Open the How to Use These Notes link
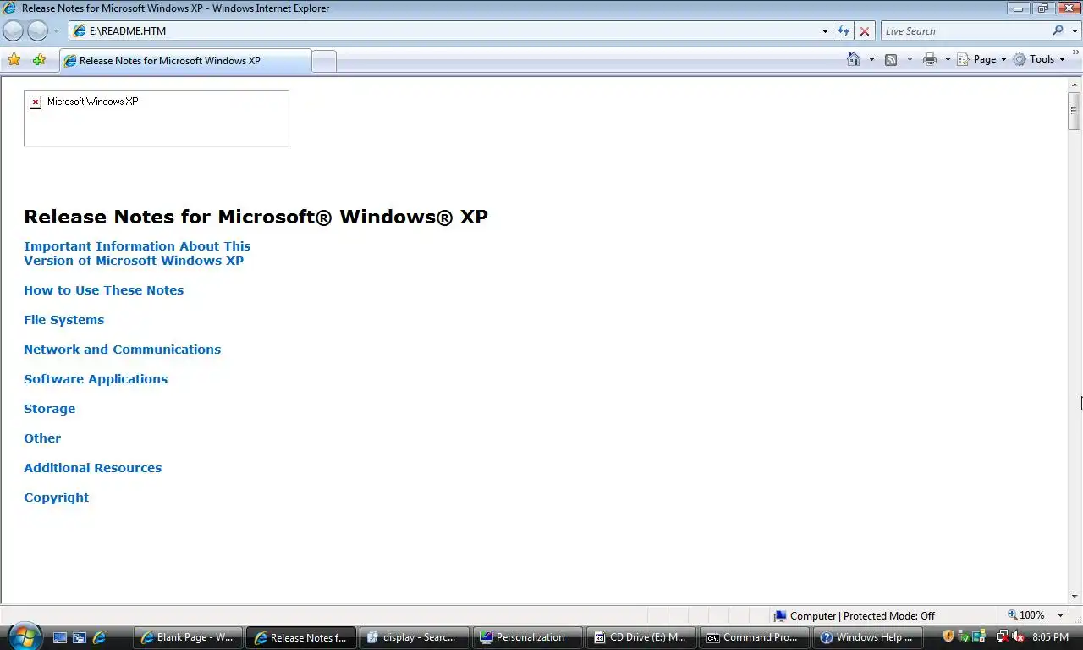The width and height of the screenshot is (1083, 650). pyautogui.click(x=103, y=290)
